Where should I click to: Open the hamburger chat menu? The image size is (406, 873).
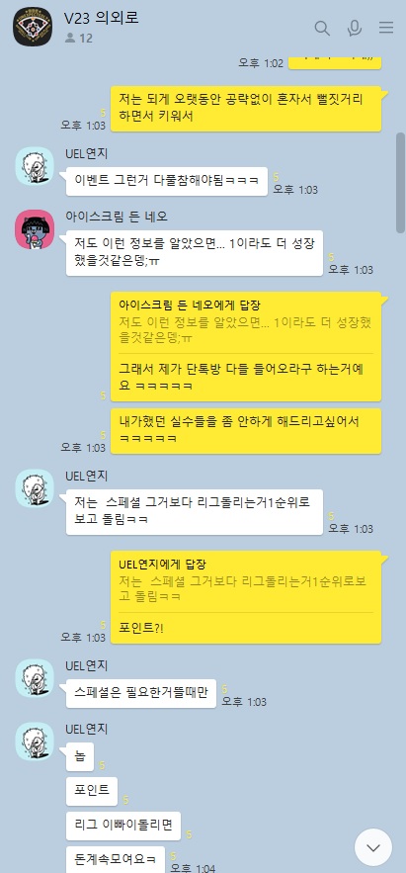click(386, 28)
